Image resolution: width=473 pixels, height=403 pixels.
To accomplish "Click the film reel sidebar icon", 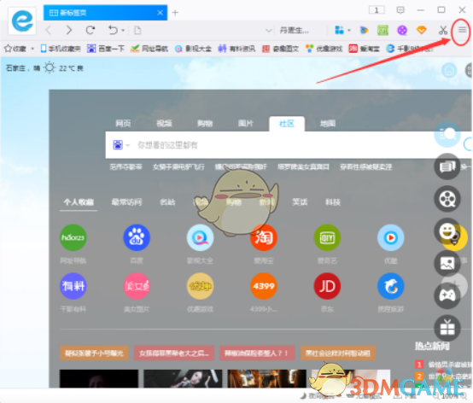I will [x=447, y=199].
